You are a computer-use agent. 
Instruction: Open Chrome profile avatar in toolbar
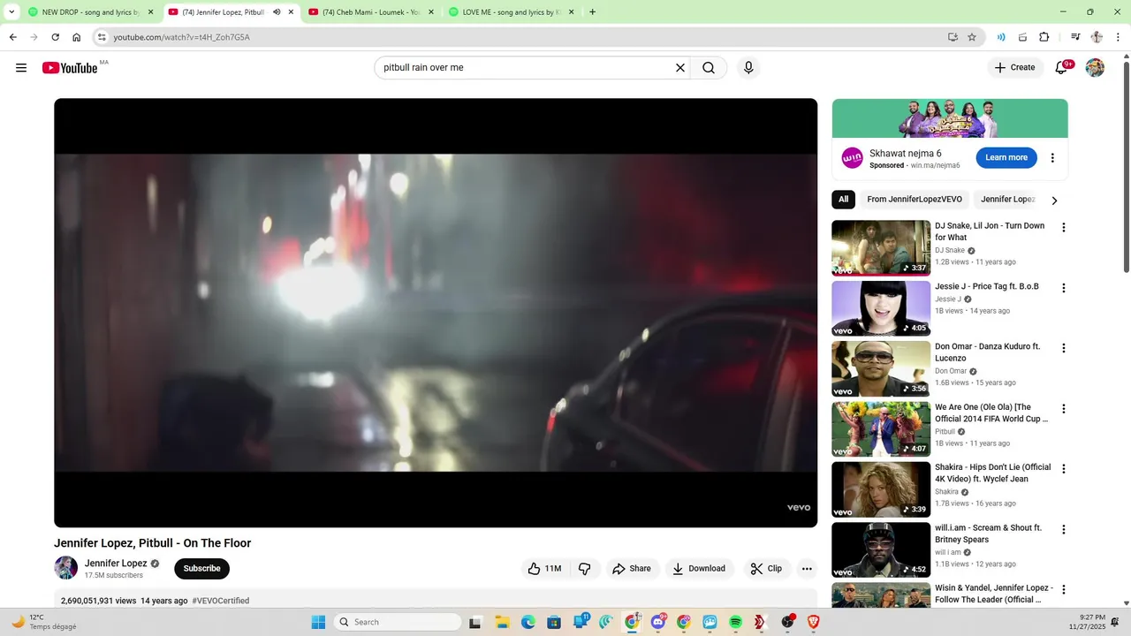point(1097,37)
